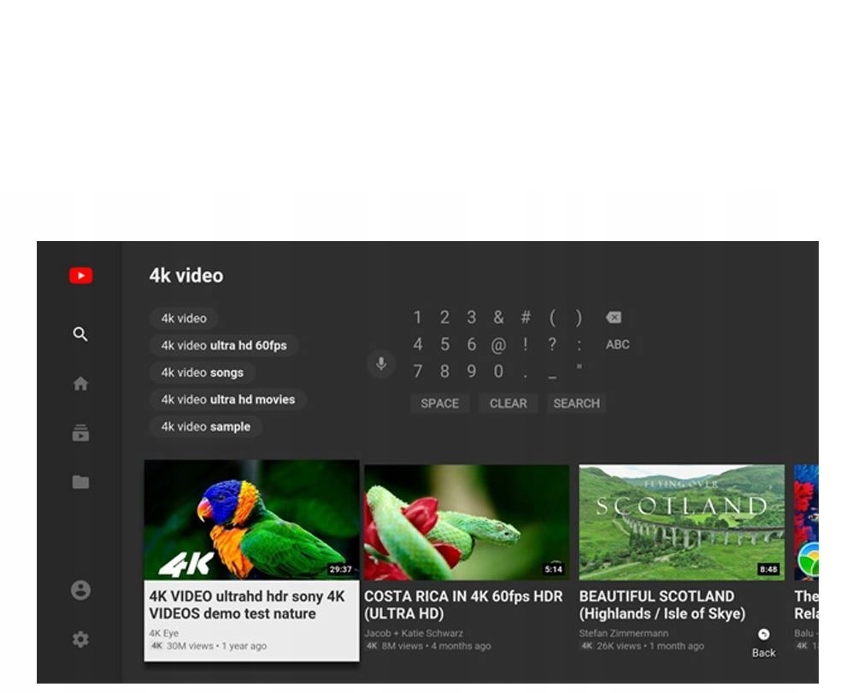Screen dimensions: 841x693
Task: Open Subscriptions icon in the sidebar
Action: click(80, 433)
